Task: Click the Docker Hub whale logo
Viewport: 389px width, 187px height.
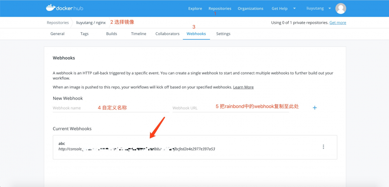Action: pos(65,8)
